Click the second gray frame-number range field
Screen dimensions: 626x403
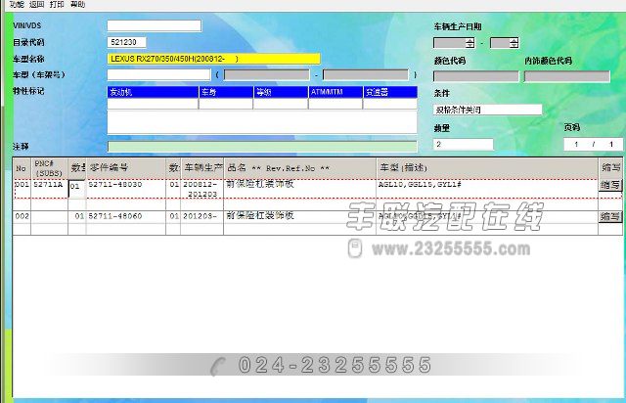click(x=365, y=74)
